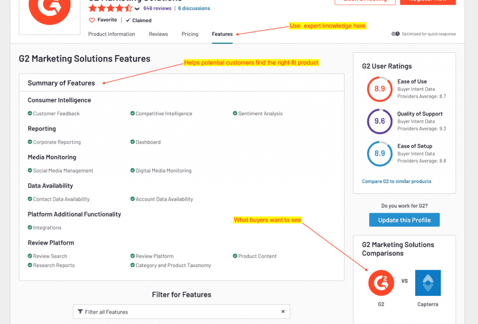This screenshot has width=478, height=324.
Task: Click the Digital Media Monitoring feature
Action: pyautogui.click(x=161, y=171)
